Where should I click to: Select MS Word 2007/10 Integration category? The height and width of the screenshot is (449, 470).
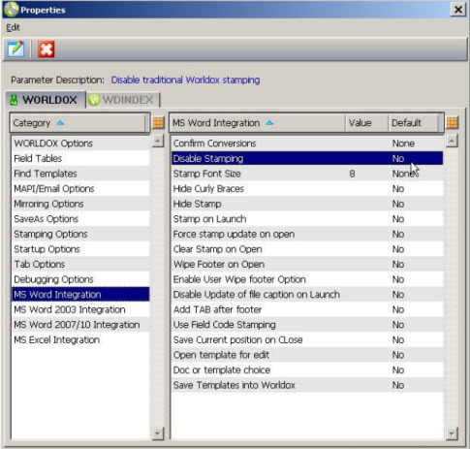click(x=80, y=325)
